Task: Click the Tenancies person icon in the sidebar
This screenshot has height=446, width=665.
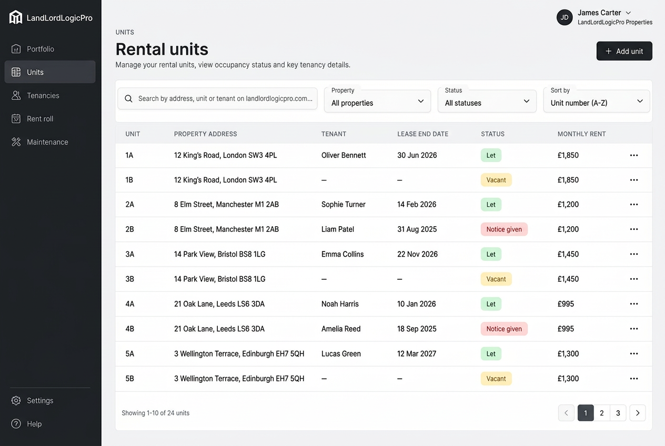Action: point(16,95)
